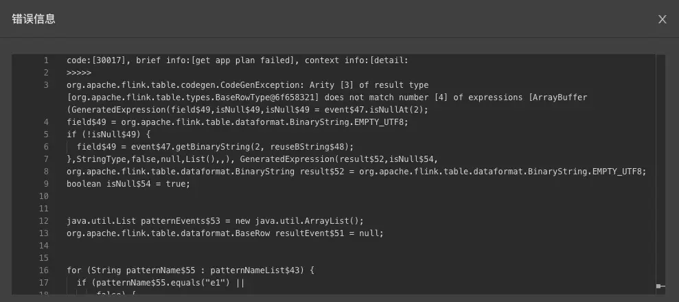This screenshot has width=679, height=302.
Task: Click the 'java.util.List patternEvents$53' line
Action: tap(215, 221)
